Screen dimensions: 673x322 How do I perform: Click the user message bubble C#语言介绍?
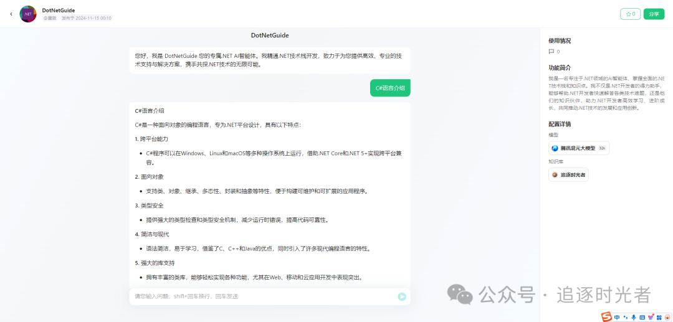point(390,88)
